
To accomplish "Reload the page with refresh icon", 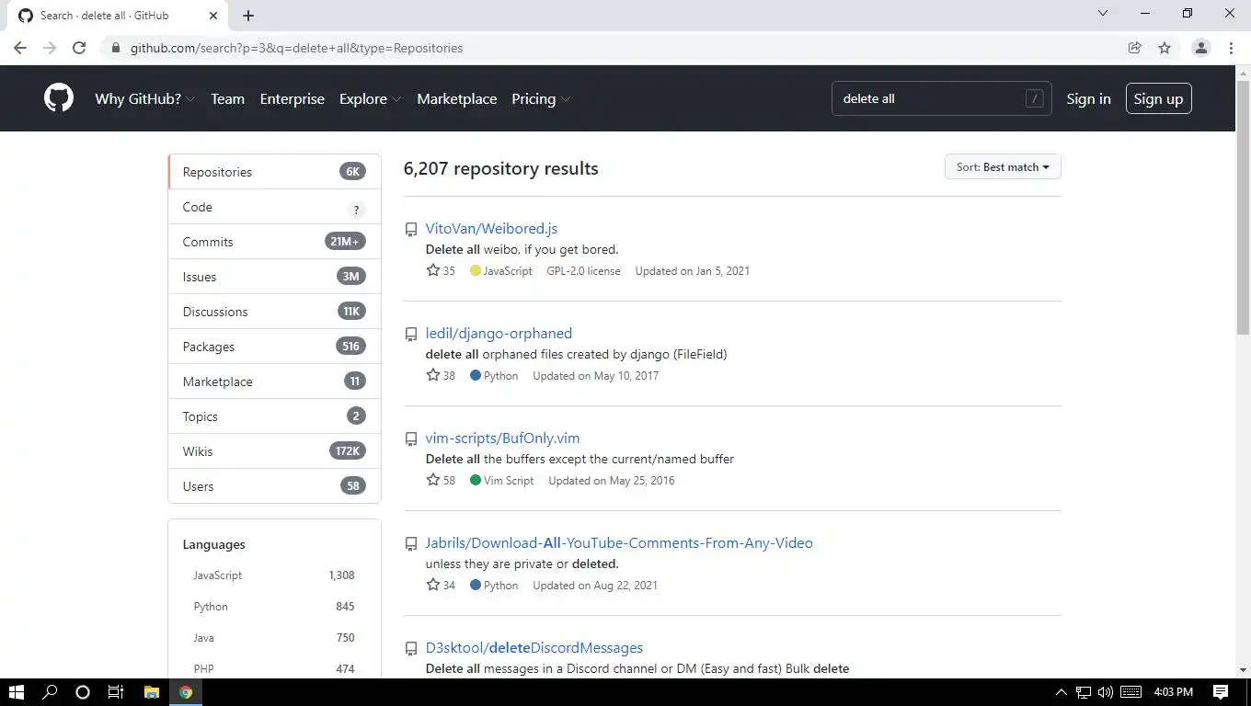I will pos(79,48).
